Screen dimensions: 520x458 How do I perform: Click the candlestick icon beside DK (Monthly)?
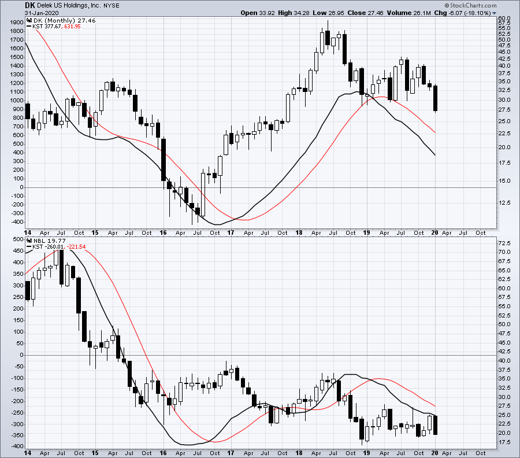[29, 20]
